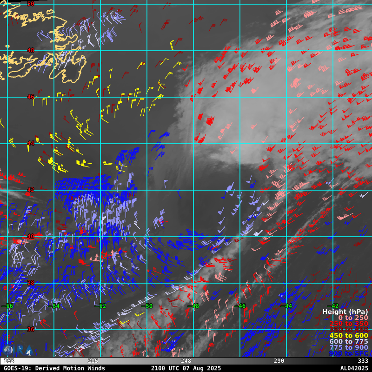This screenshot has width=372, height=372.
Task: Select the "Height (hPa)" legend heading
Action: tap(345, 312)
